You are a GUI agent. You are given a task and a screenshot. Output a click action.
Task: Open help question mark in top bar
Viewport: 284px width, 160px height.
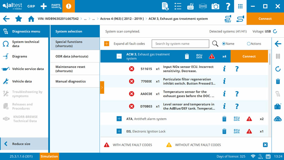(x=228, y=6)
